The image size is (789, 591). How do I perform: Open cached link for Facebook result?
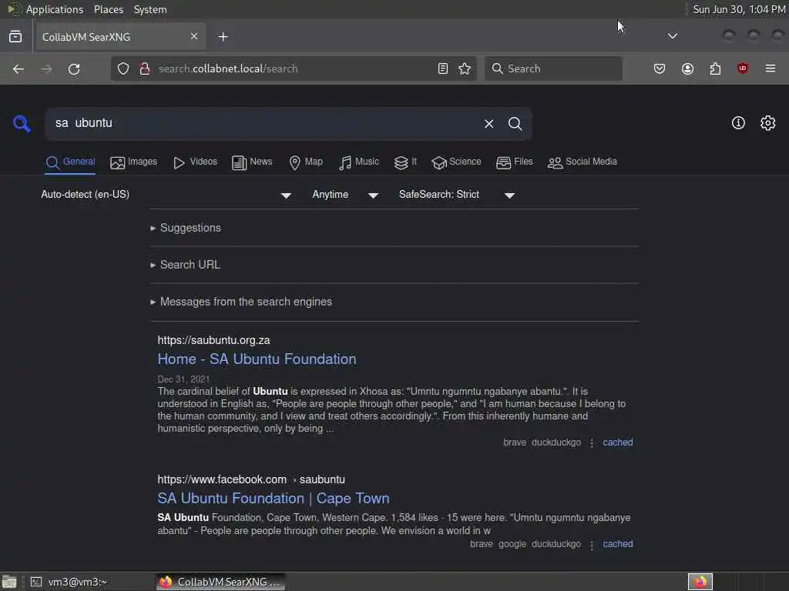(618, 544)
